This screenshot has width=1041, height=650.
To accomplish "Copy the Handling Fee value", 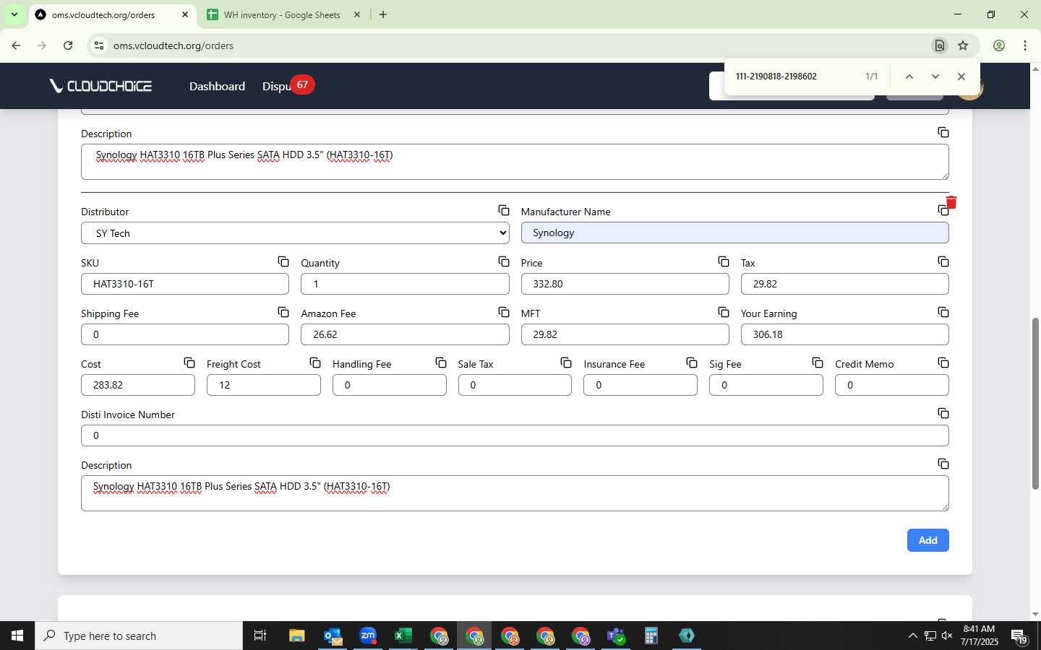I will coord(440,363).
